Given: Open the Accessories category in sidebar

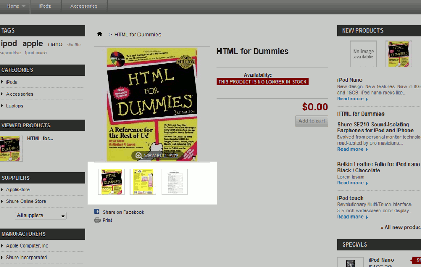Looking at the screenshot, I should point(19,94).
